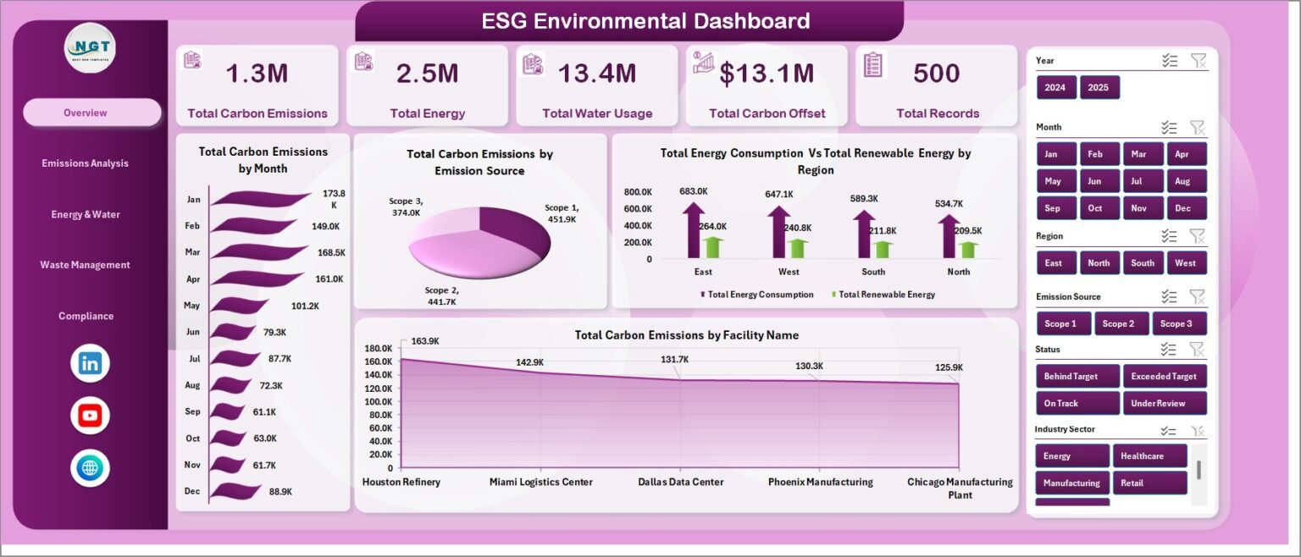Toggle multi-select on Status slicer
Screen dimensions: 1301x557
tap(1170, 349)
